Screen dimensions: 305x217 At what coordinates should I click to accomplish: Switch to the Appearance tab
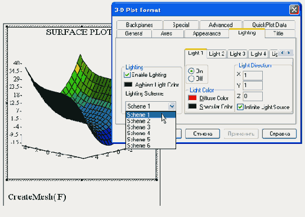(207, 33)
